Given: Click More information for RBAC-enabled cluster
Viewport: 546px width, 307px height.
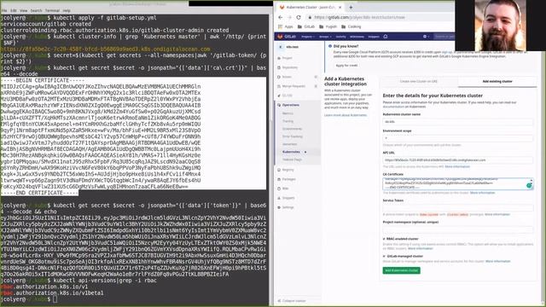Looking at the screenshot, I should coord(421,248).
